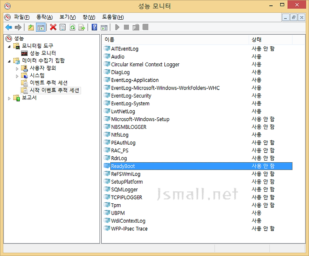309x256 pixels.
Task: Click the title bar application icon
Action: click(7, 6)
